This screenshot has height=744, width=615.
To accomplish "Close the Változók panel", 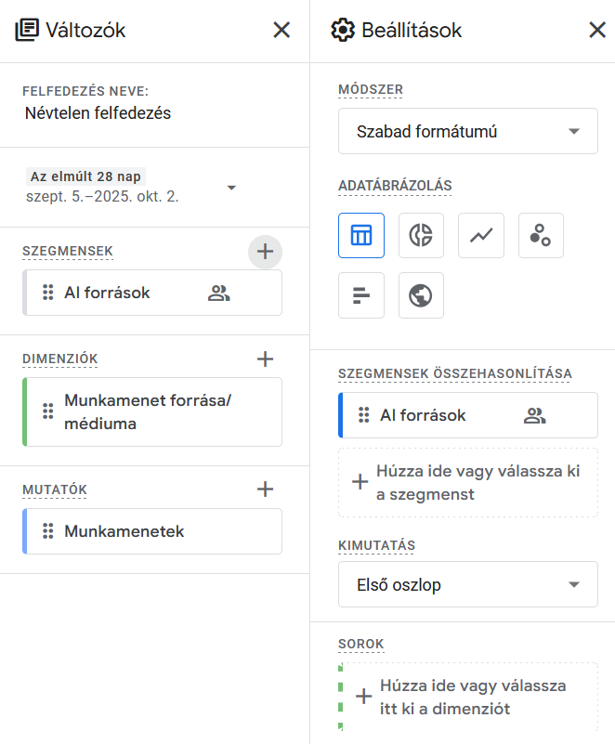I will (x=281, y=31).
